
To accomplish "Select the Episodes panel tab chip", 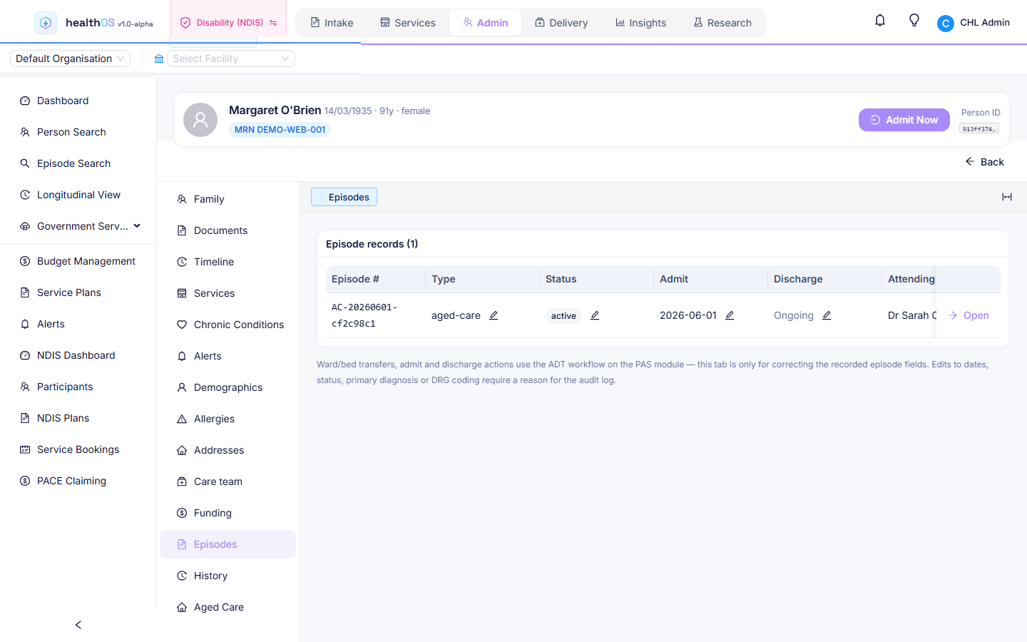I will click(x=344, y=197).
